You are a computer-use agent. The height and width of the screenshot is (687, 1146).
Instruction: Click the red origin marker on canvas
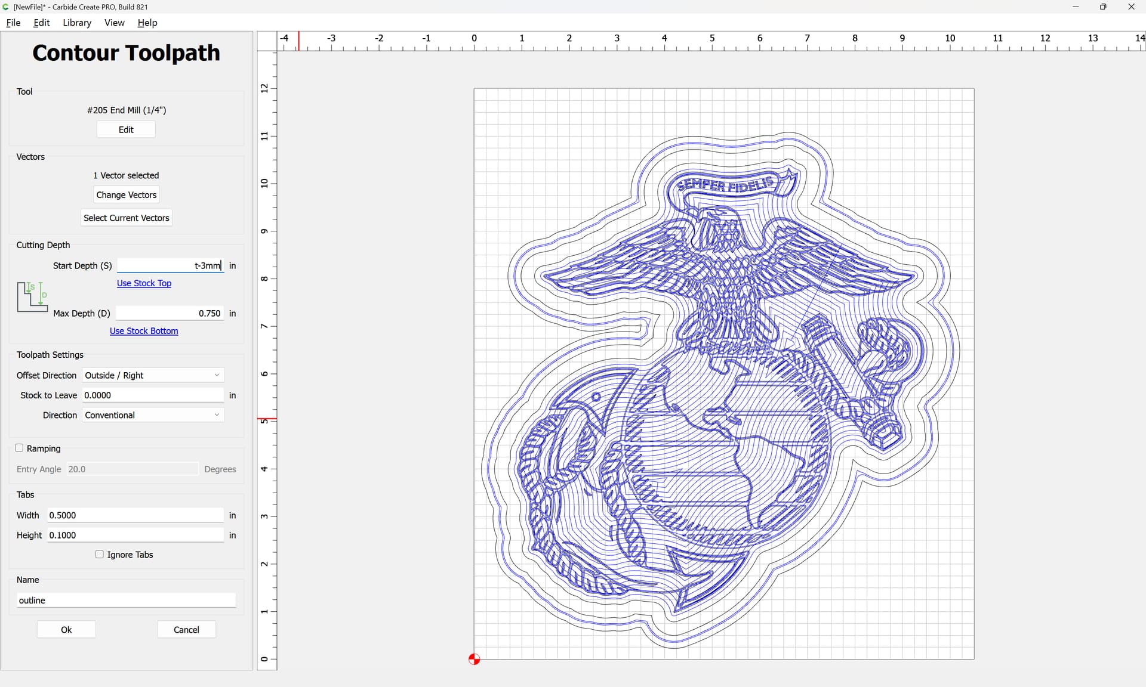[474, 659]
